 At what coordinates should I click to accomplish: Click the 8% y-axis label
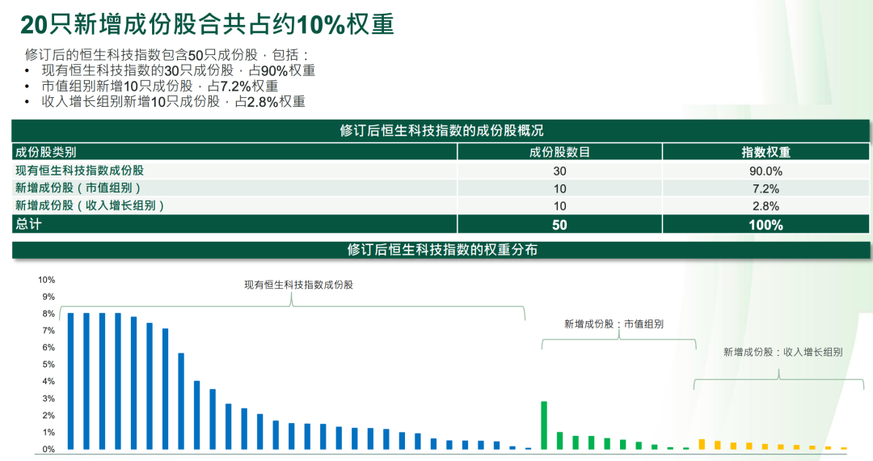[48, 314]
